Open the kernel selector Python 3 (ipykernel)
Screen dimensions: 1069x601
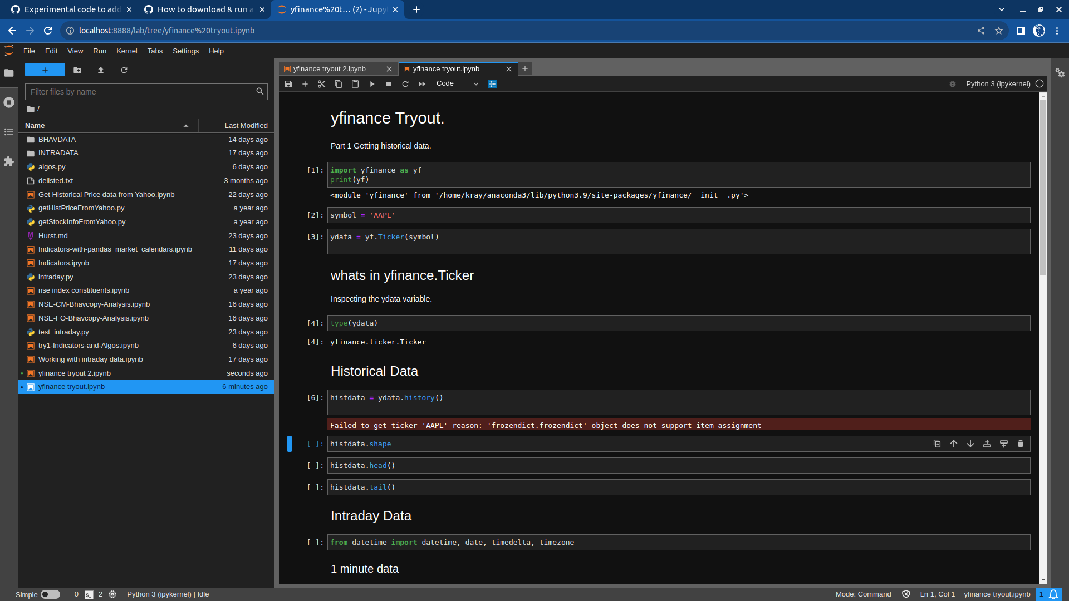[997, 83]
